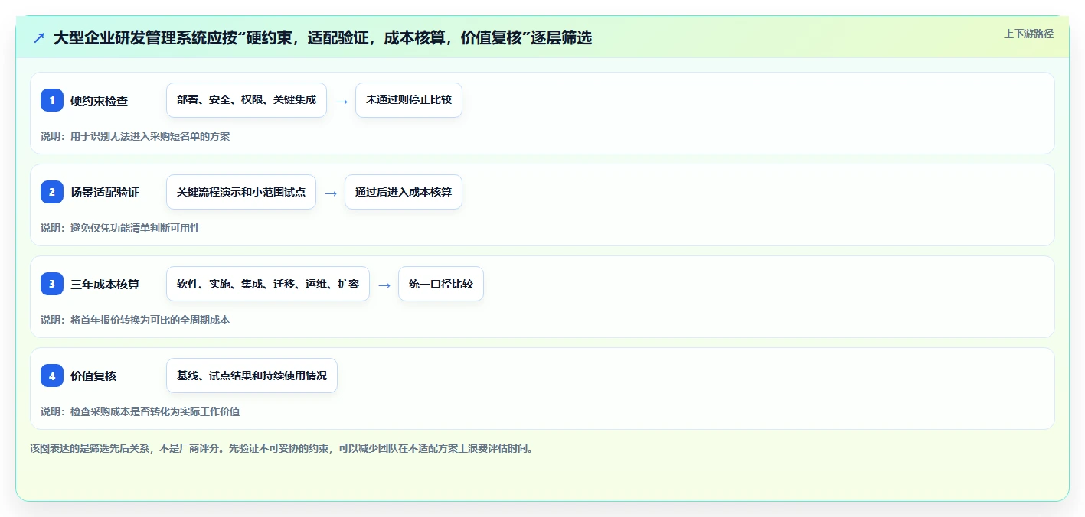
Task: Click the 硬约束检查 step title
Action: coord(99,101)
